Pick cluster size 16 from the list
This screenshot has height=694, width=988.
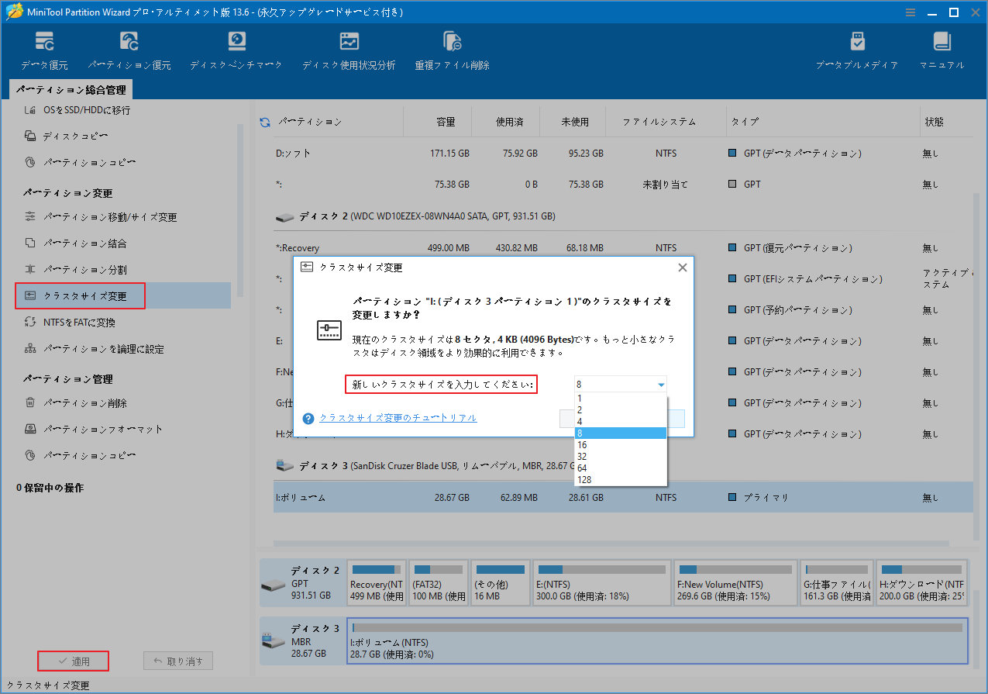click(x=620, y=445)
